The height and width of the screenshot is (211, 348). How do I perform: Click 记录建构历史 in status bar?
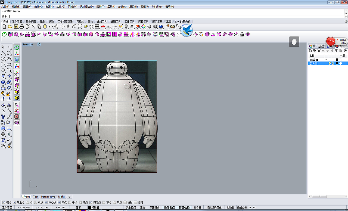pos(214,207)
